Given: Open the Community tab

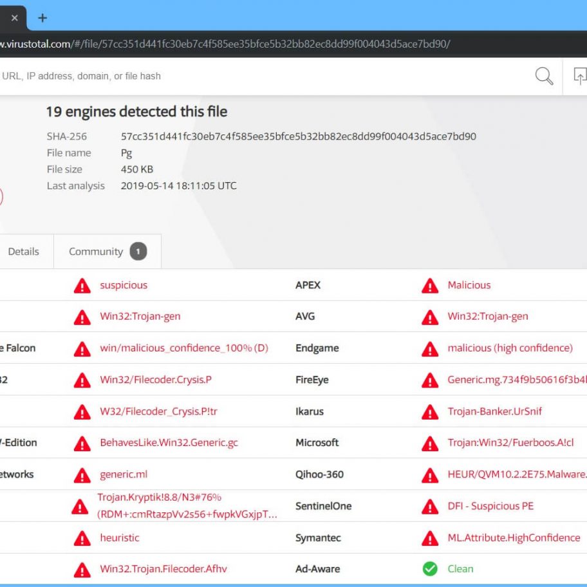Looking at the screenshot, I should point(97,252).
